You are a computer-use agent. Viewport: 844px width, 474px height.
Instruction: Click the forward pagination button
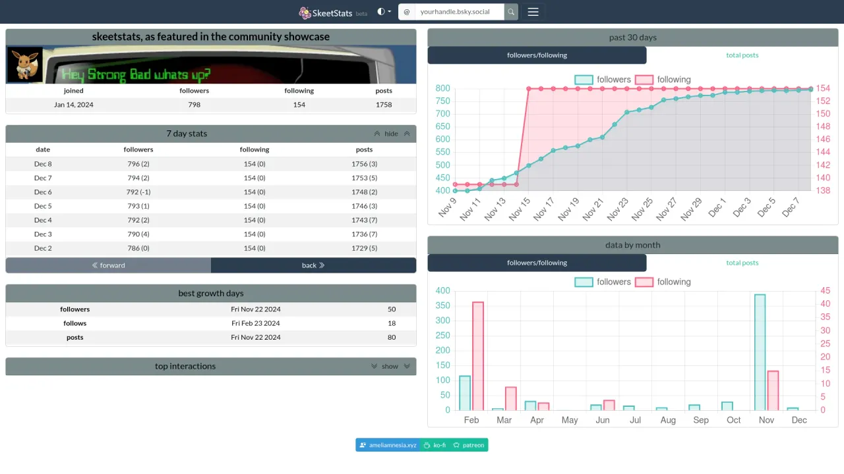point(108,265)
